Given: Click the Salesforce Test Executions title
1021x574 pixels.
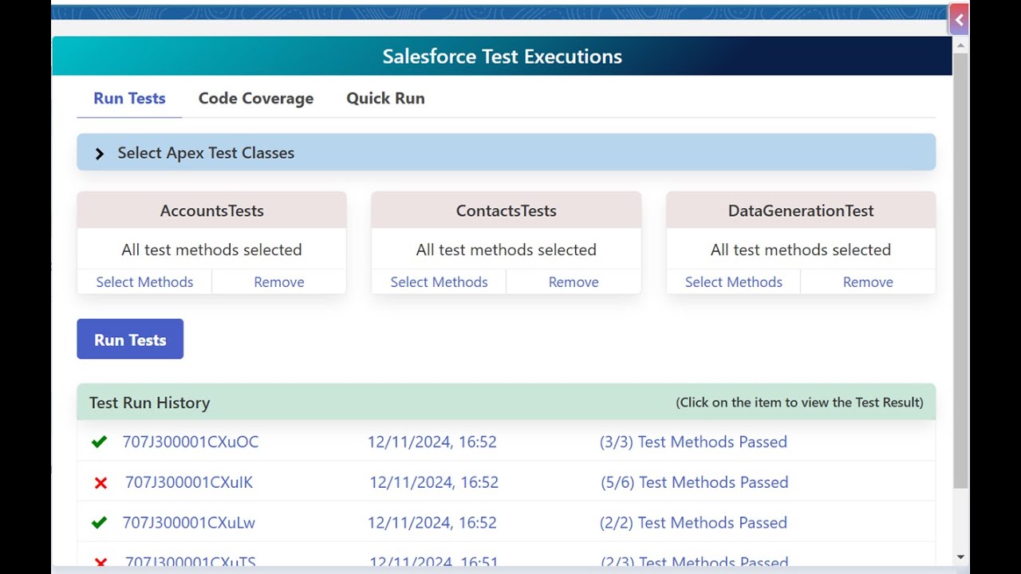Looking at the screenshot, I should tap(502, 57).
